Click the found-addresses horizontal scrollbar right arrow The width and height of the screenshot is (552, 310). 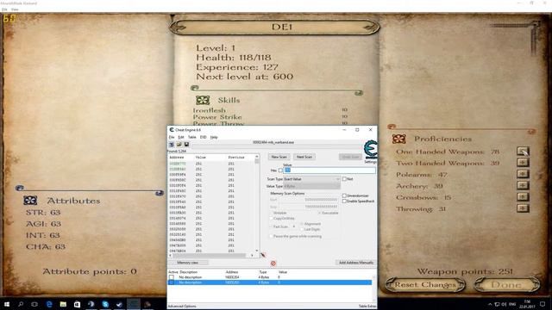pos(252,255)
